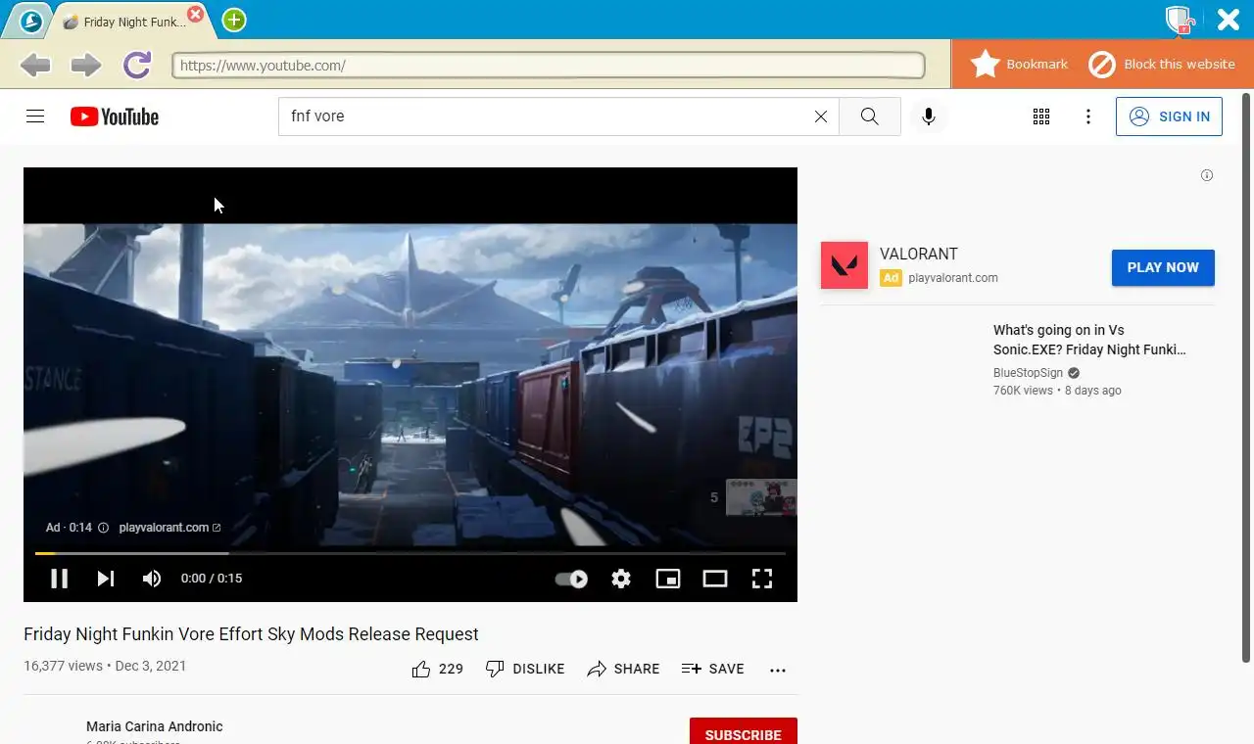This screenshot has width=1254, height=744.
Task: Skip to the next video
Action: point(106,579)
